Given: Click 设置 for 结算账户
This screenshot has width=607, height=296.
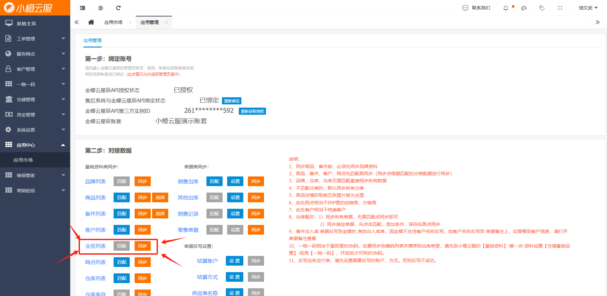Looking at the screenshot, I should point(235,261).
